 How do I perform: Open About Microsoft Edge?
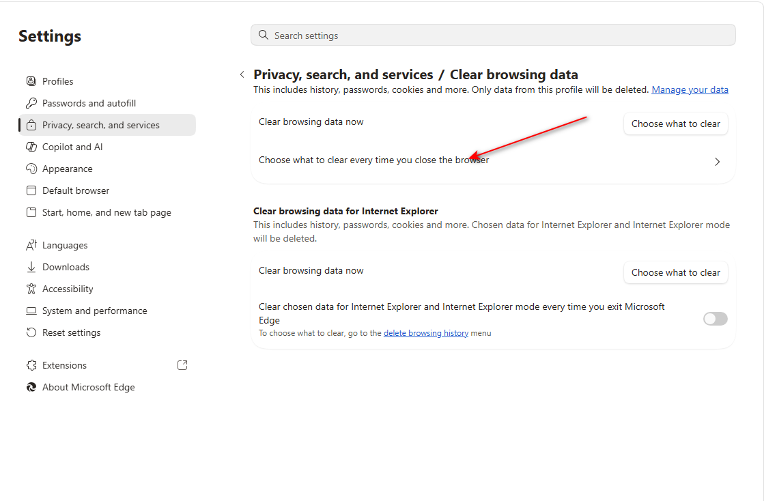pyautogui.click(x=107, y=388)
